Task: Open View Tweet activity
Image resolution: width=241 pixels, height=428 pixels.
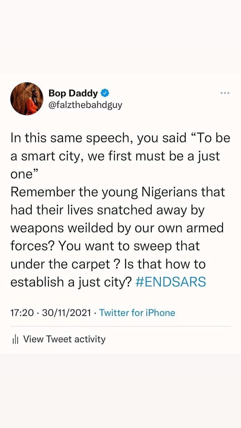Action: pos(64,339)
